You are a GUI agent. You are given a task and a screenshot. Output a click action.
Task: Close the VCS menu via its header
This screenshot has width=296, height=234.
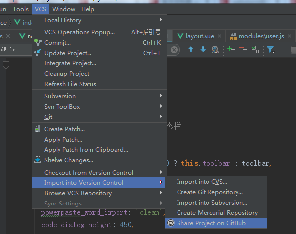coord(40,9)
